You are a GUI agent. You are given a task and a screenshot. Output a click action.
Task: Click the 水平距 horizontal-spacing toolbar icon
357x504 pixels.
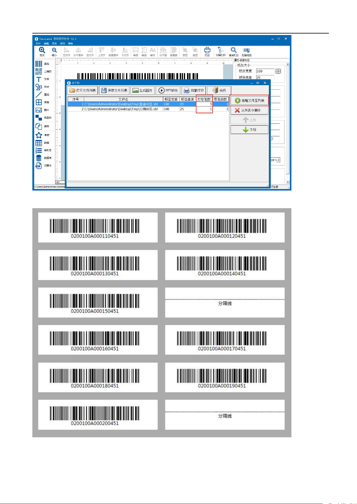[163, 50]
